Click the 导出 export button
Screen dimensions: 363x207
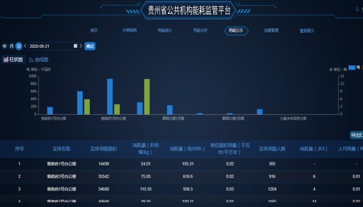click(x=356, y=135)
